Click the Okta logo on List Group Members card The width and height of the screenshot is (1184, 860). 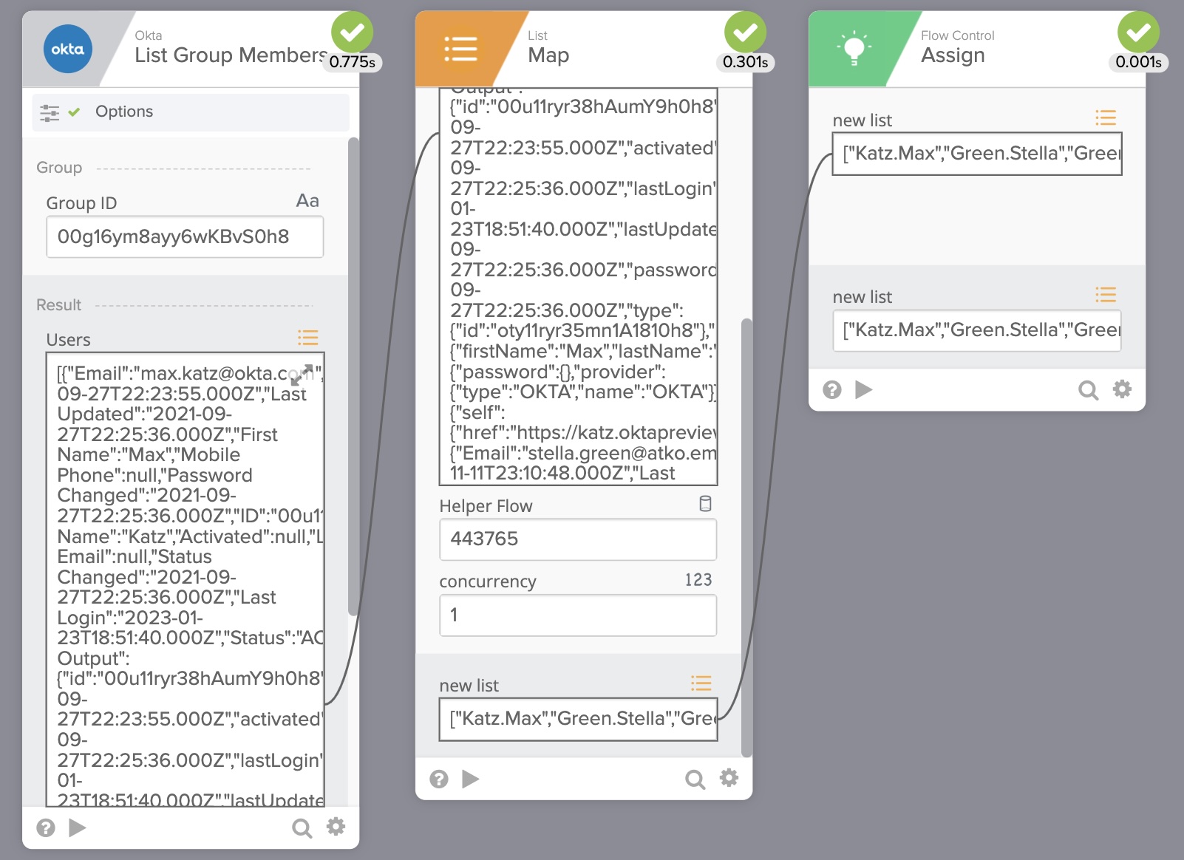click(68, 50)
